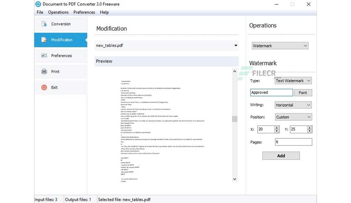Increase the X value with up arrow
Screen dimensions: 351x203
(x=277, y=128)
